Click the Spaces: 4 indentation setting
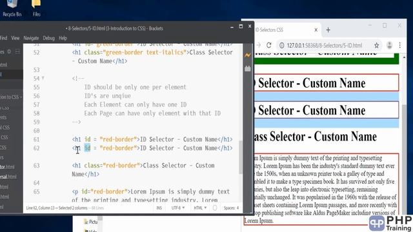This screenshot has width=413, height=232. (x=231, y=208)
